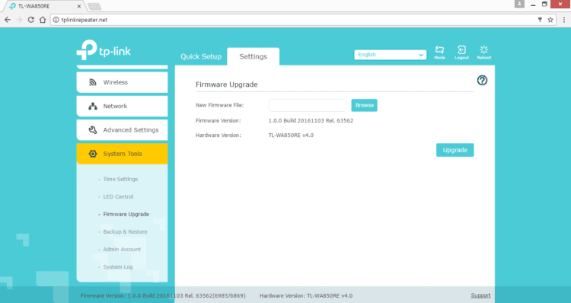Switch to the Quick Setup tab

click(x=201, y=56)
